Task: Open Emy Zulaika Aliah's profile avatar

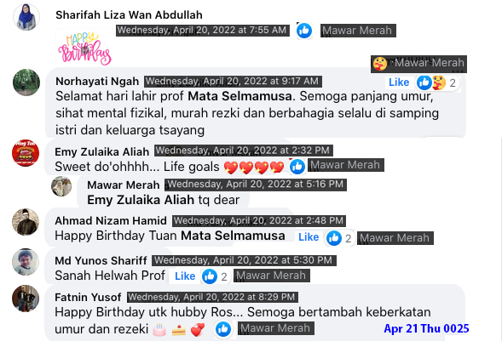Action: [26, 153]
